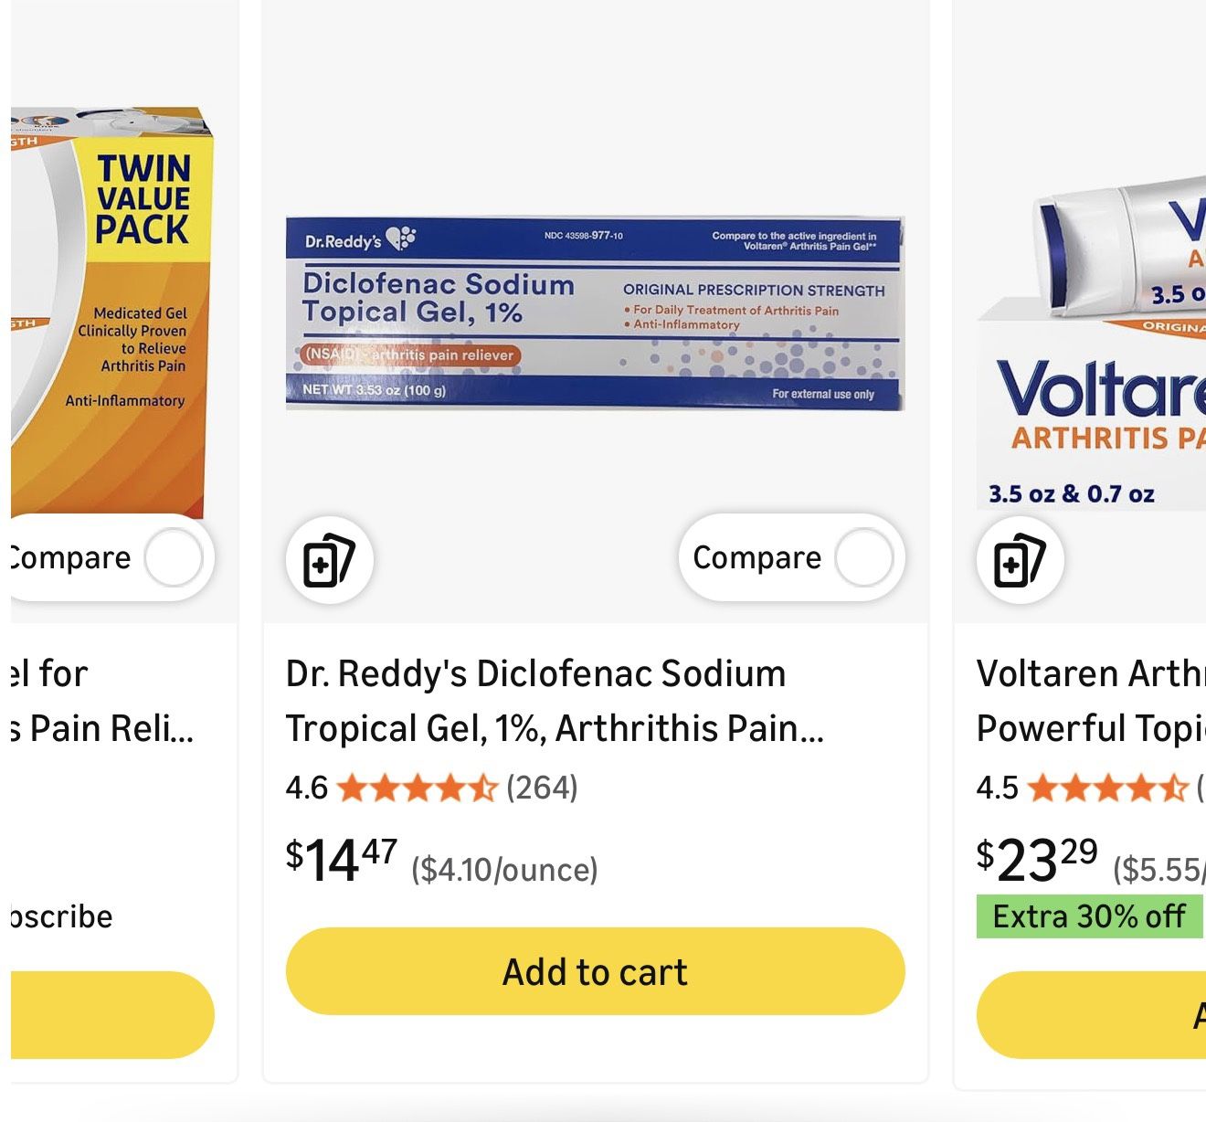Viewport: 1206px width, 1122px height.
Task: Open Dr. Reddy's Diclofenac gel product image
Action: click(595, 313)
